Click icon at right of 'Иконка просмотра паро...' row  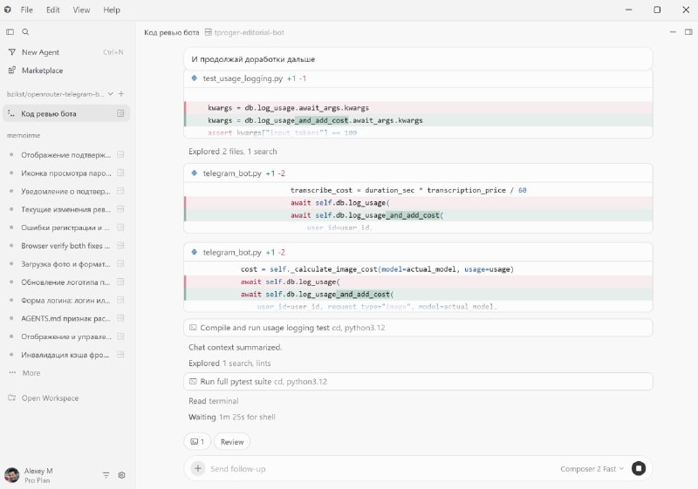coord(120,173)
